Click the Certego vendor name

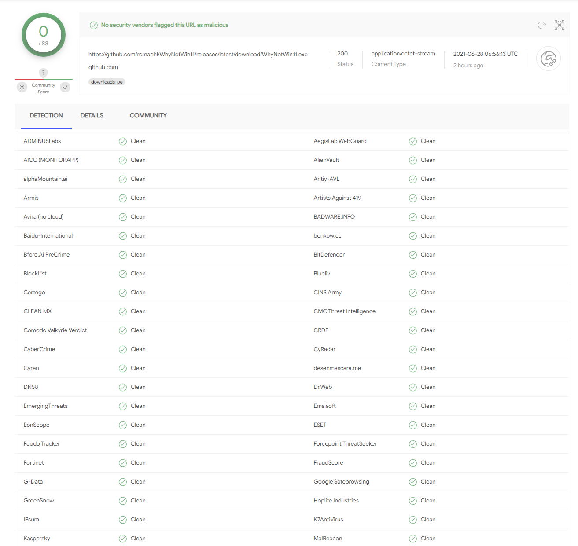34,293
